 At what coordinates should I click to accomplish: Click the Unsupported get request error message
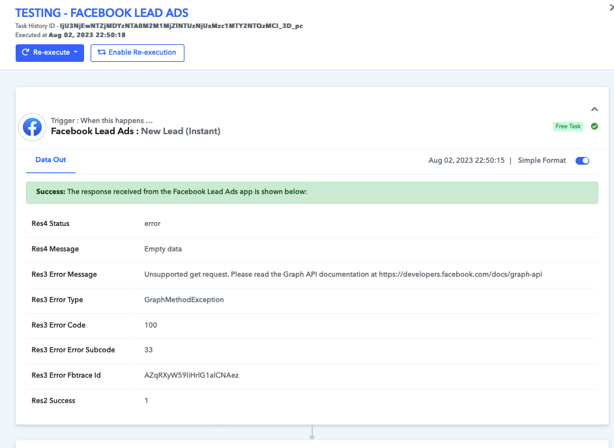343,274
